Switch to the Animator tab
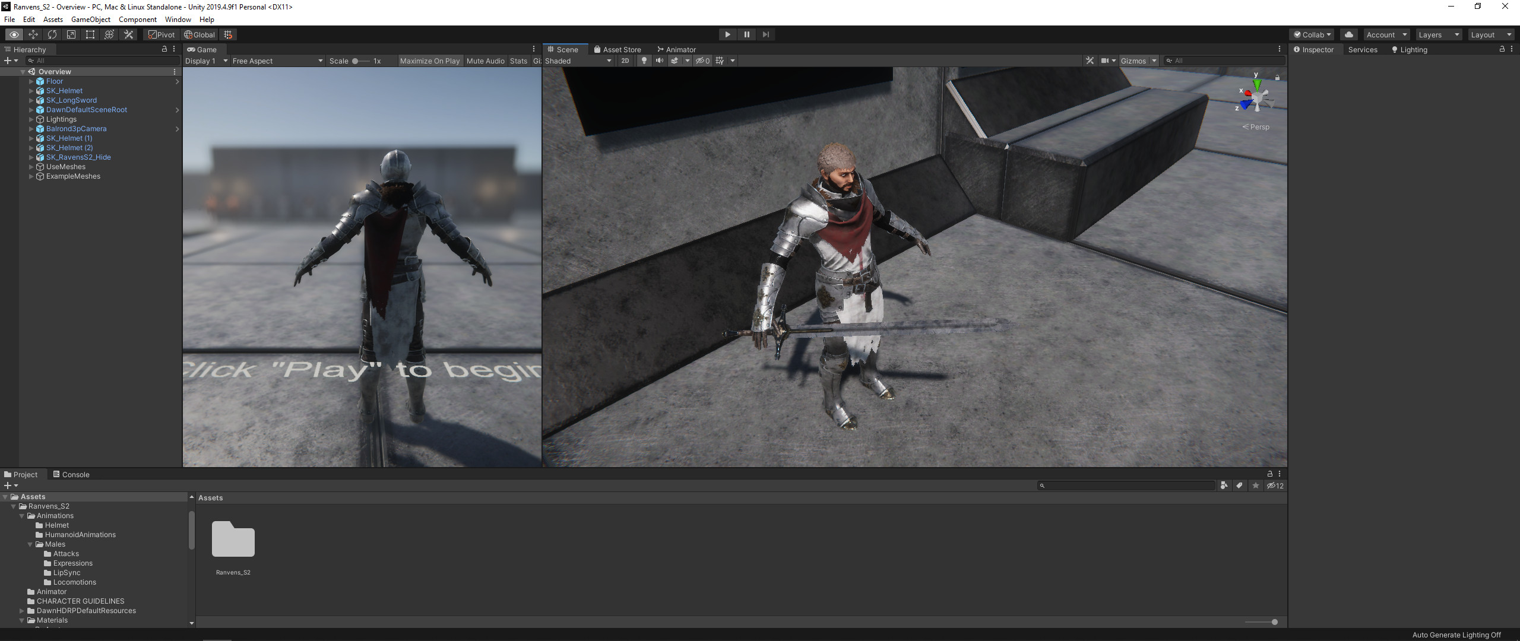 (676, 49)
